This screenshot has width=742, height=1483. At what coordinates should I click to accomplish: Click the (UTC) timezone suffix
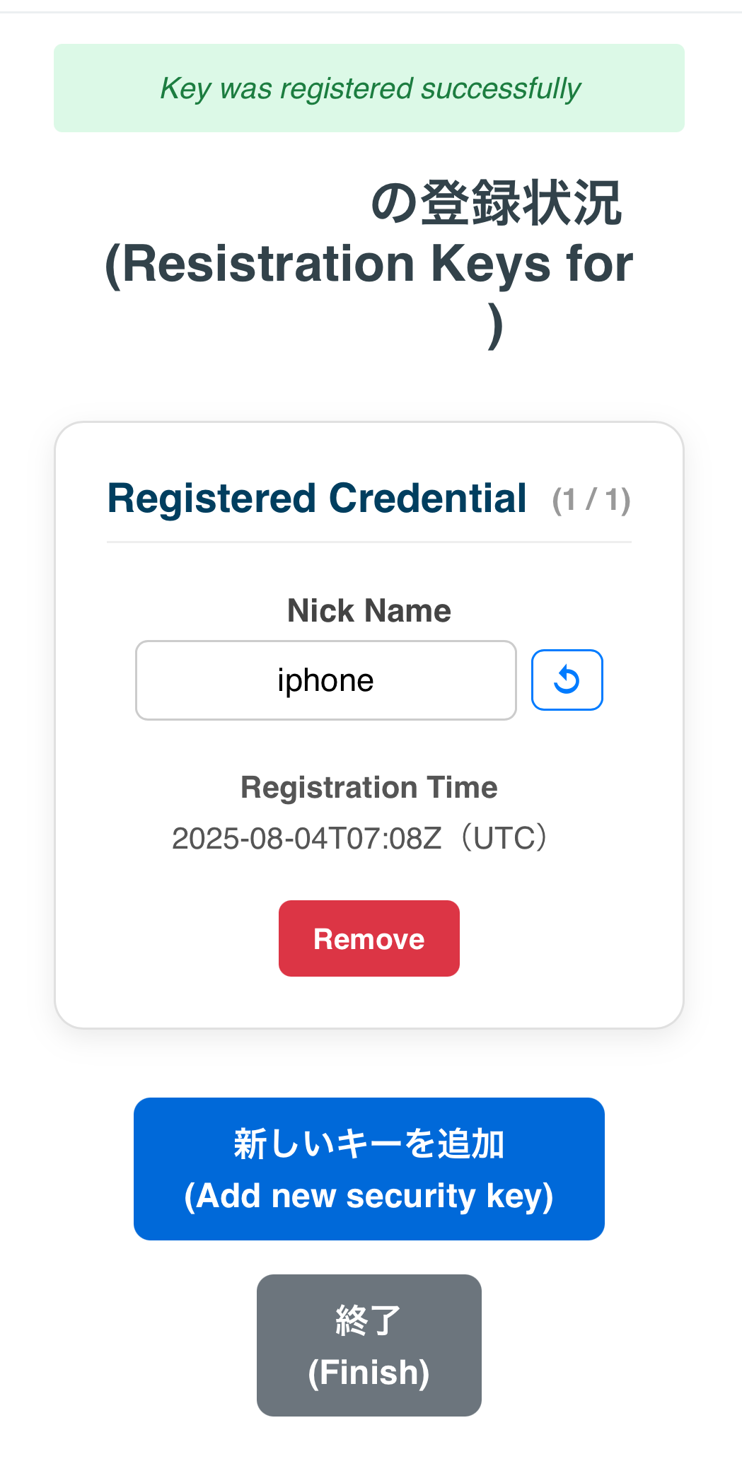click(x=503, y=839)
